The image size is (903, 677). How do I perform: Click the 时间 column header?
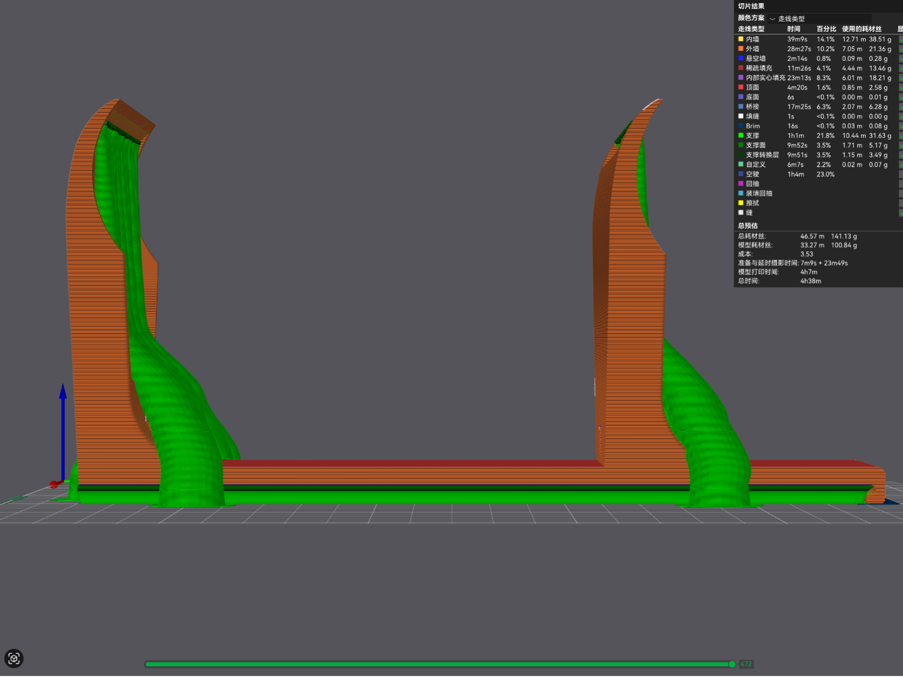pyautogui.click(x=793, y=29)
